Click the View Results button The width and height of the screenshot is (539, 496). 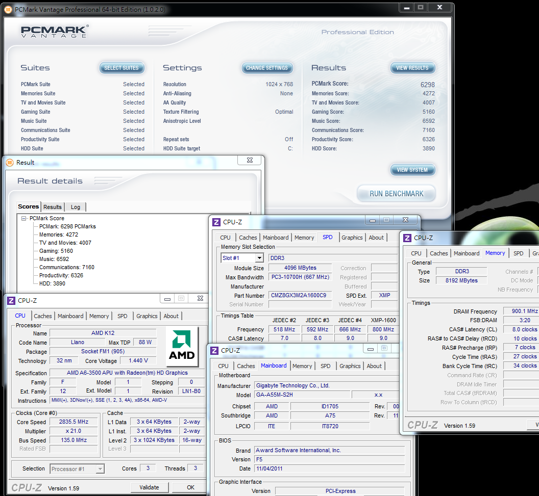412,68
